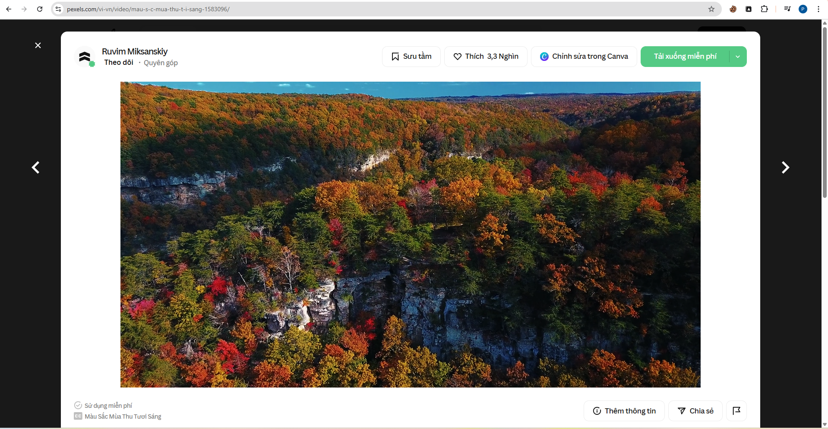Like the video with Thích button
The width and height of the screenshot is (828, 429).
pyautogui.click(x=485, y=57)
